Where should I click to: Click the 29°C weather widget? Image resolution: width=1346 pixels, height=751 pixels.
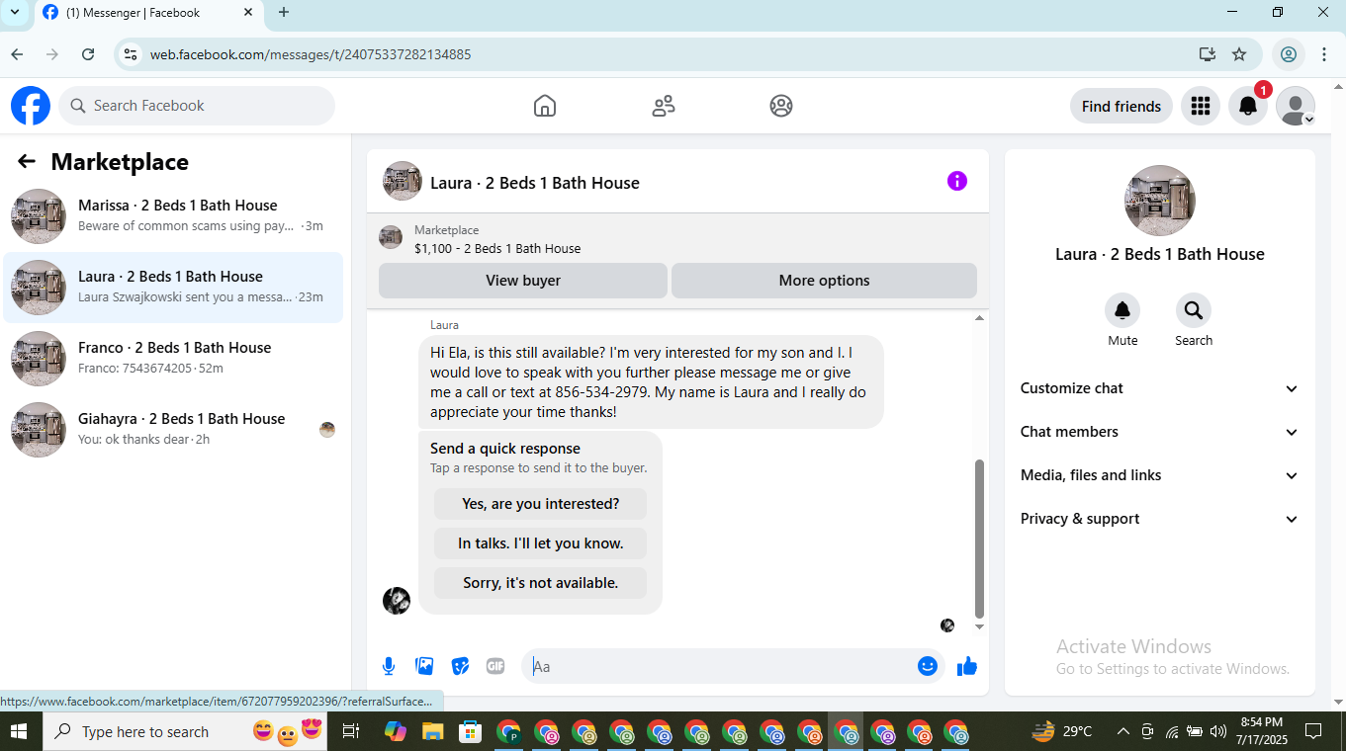tap(1062, 731)
